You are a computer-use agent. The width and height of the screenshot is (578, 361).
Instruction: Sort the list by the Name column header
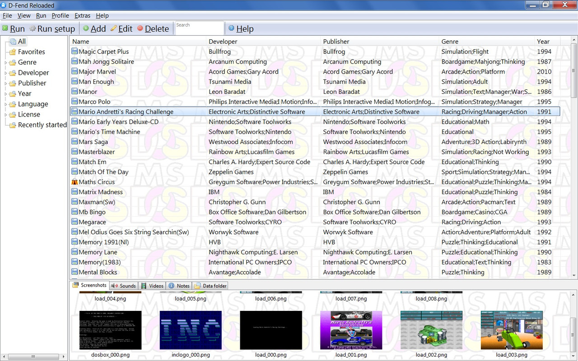tap(138, 42)
